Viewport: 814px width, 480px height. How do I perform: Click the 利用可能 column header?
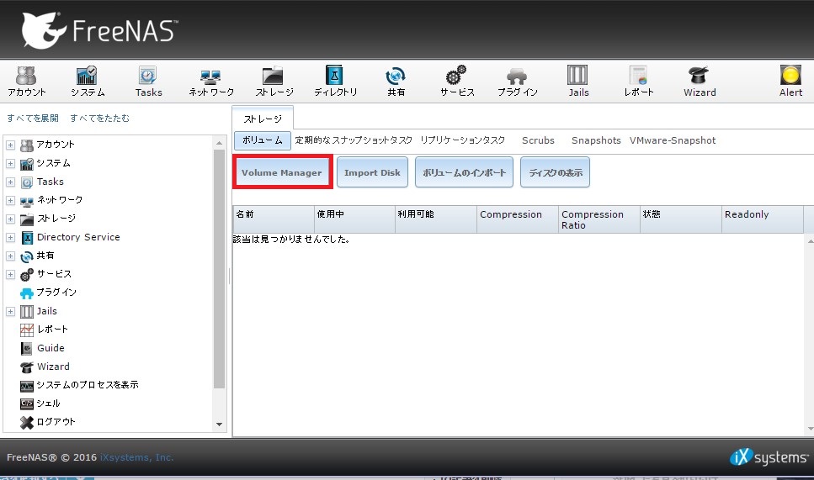435,219
